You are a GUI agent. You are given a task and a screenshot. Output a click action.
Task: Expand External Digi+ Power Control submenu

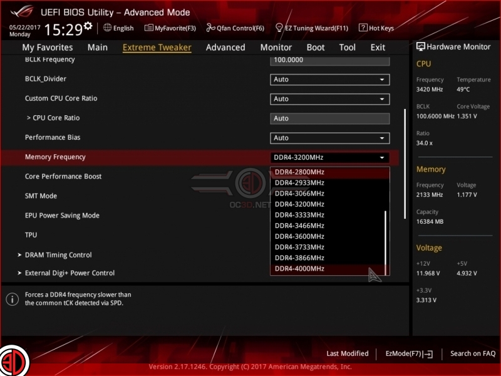pyautogui.click(x=70, y=273)
